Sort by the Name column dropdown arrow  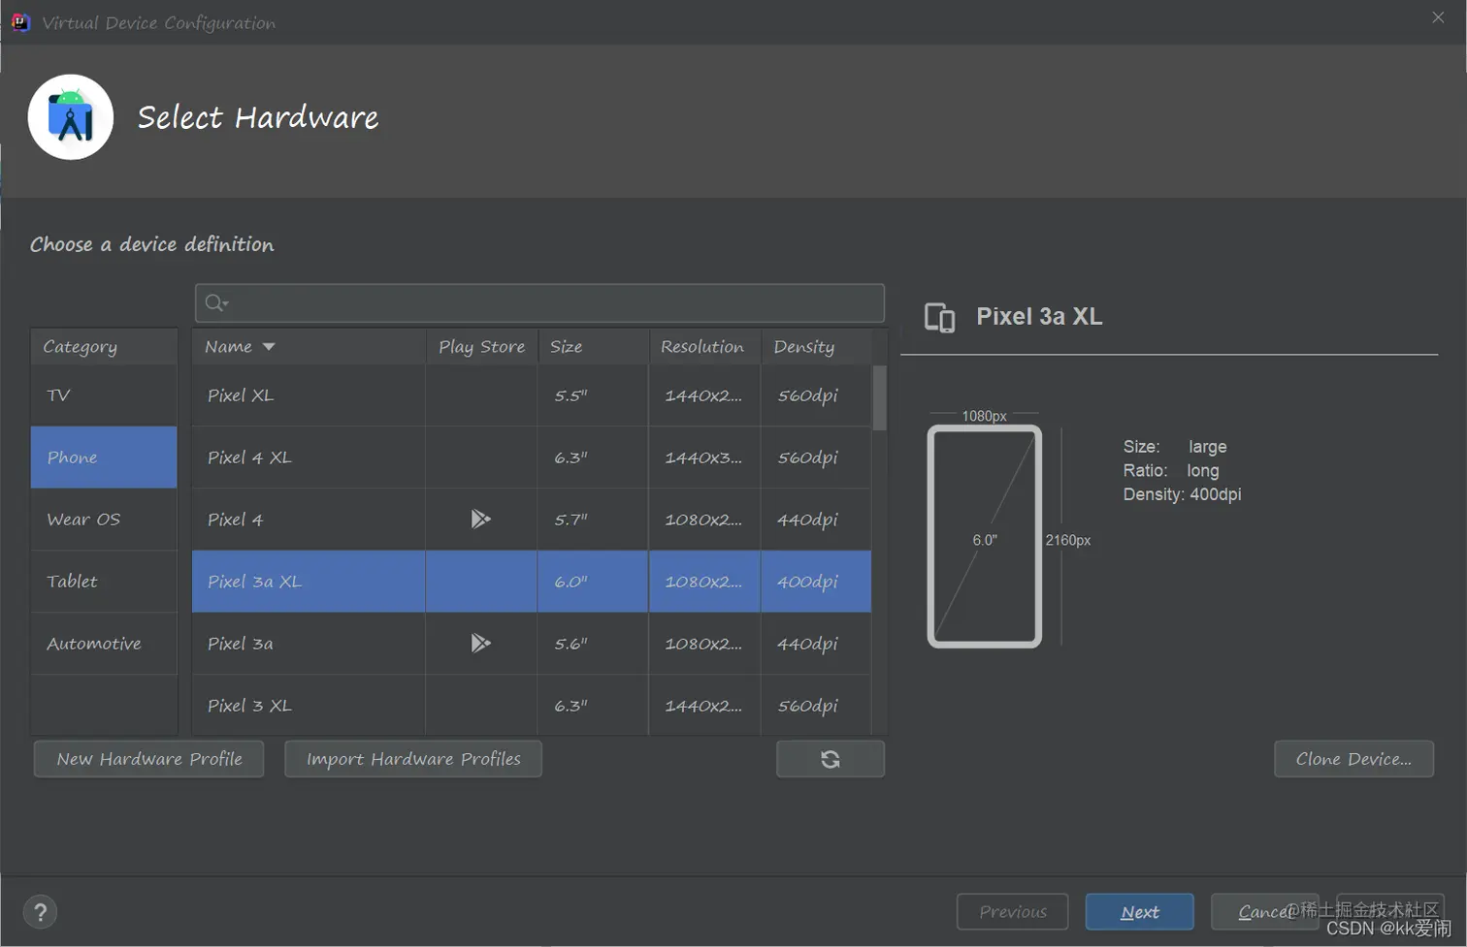[x=269, y=347]
